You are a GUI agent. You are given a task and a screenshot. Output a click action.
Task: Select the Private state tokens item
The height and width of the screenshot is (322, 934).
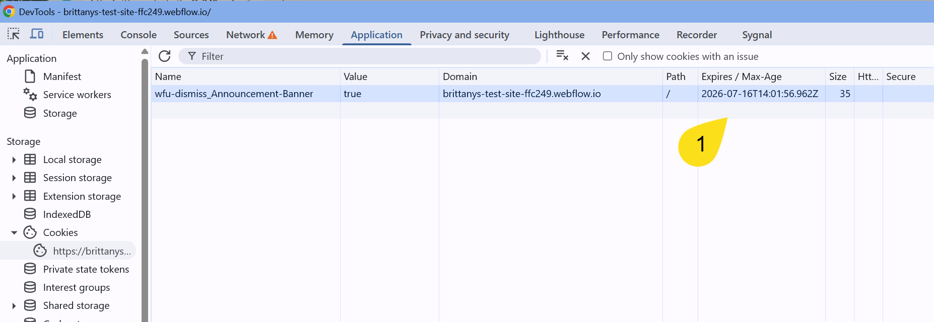pyautogui.click(x=86, y=269)
